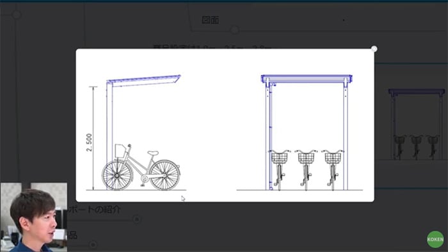Screen dimensions: 448x252
Task: Select the ポートの紹介 branch label
Action: (x=94, y=209)
